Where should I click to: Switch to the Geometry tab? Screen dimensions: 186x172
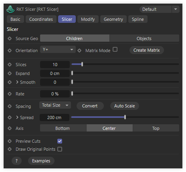pyautogui.click(x=113, y=19)
